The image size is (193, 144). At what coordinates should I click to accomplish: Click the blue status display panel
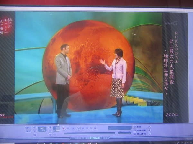(120, 128)
